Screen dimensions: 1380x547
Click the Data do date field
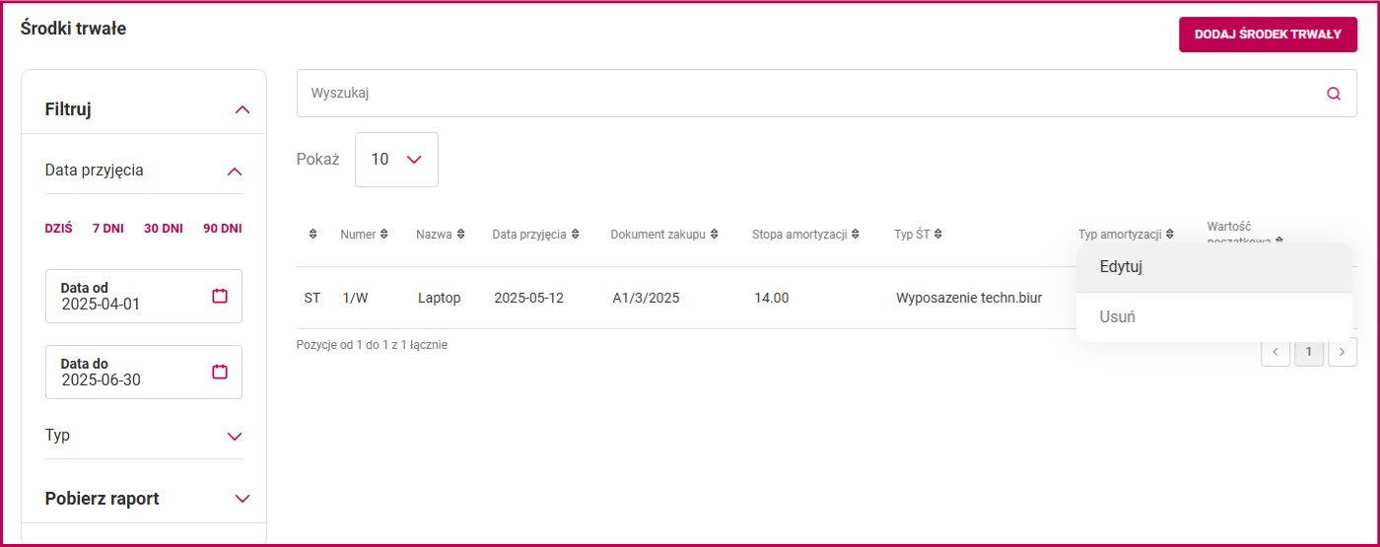click(144, 372)
